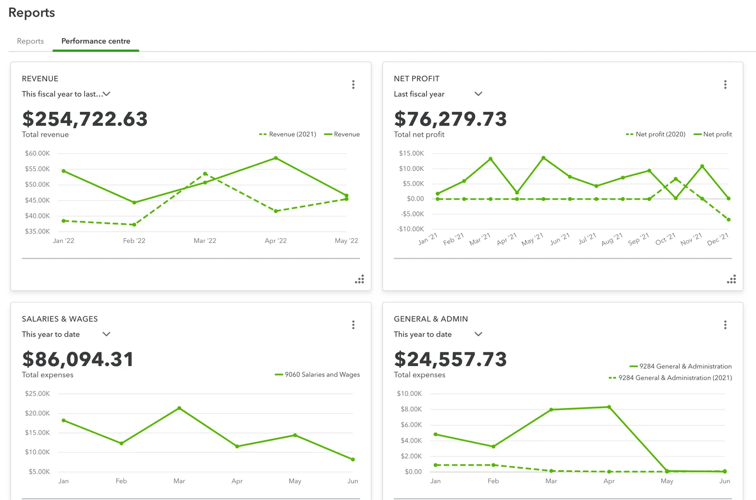Click the Dec '21 dashed net profit point

pos(729,219)
